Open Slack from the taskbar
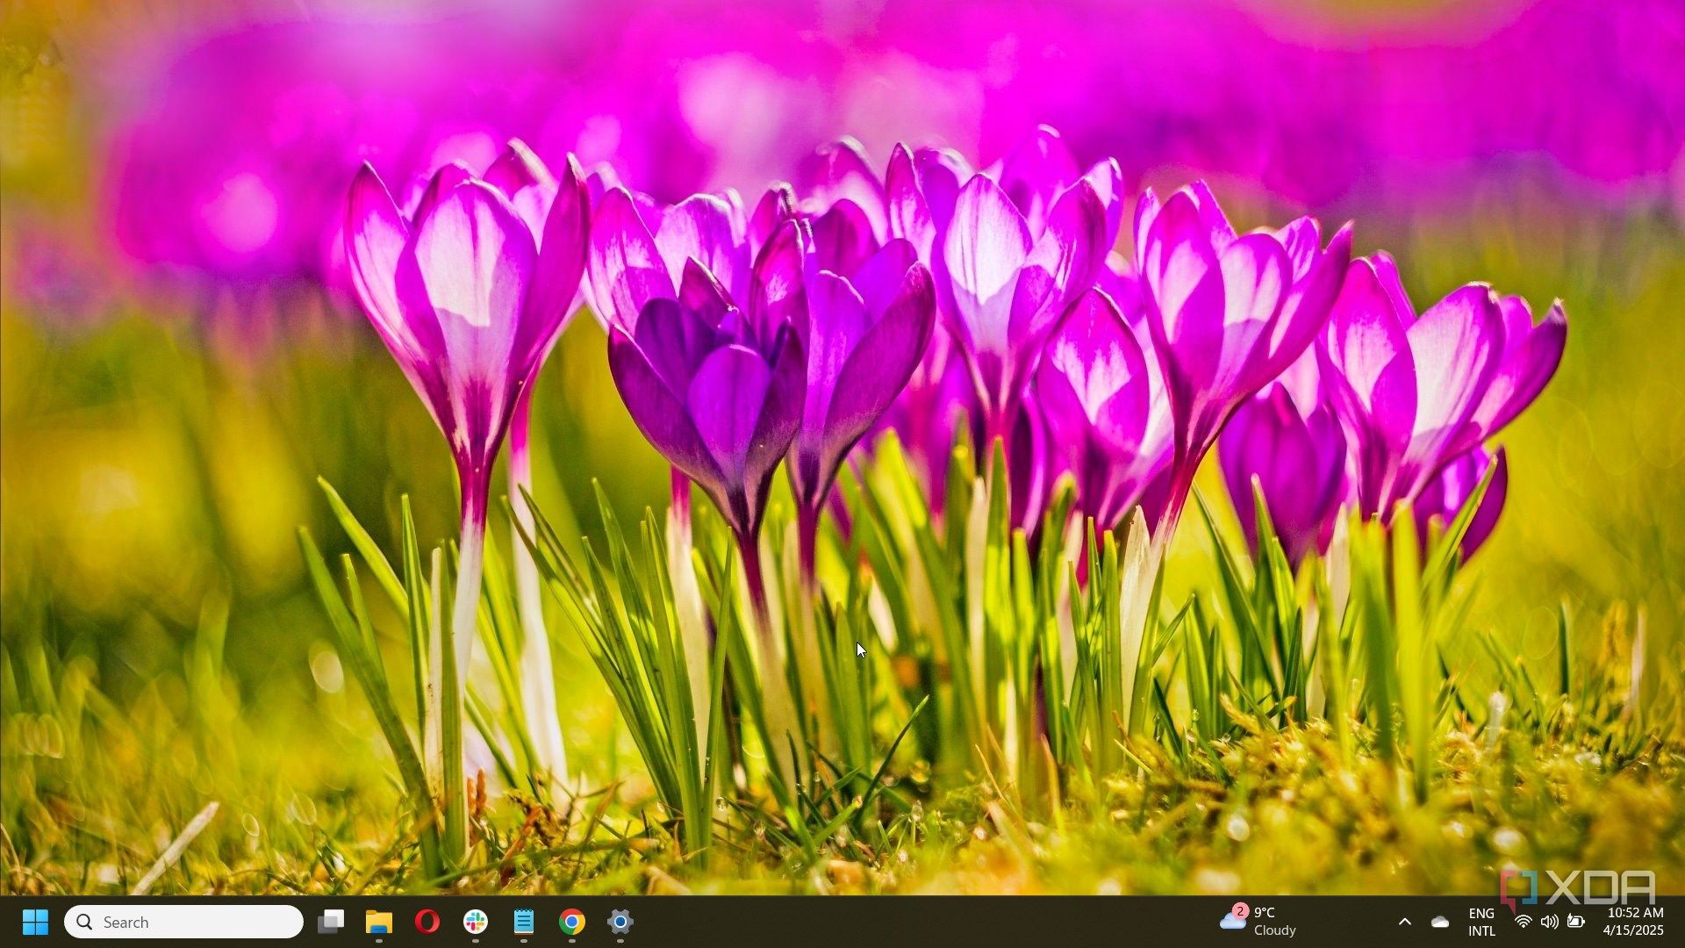This screenshot has height=948, width=1685. point(476,922)
